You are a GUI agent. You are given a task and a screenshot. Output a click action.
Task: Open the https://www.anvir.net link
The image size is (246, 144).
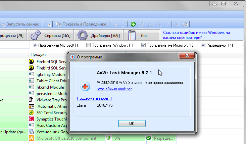pyautogui.click(x=114, y=89)
